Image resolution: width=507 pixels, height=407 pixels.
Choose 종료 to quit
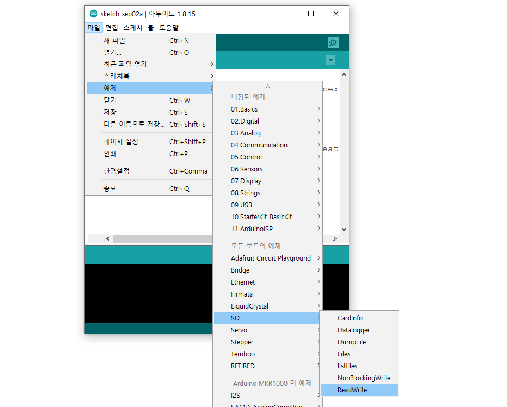[150, 188]
